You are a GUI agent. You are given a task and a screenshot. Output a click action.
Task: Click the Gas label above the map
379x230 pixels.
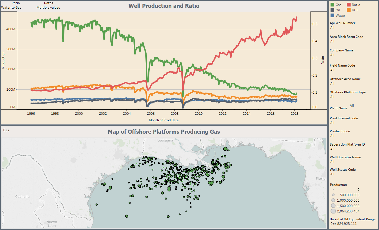pos(6,130)
